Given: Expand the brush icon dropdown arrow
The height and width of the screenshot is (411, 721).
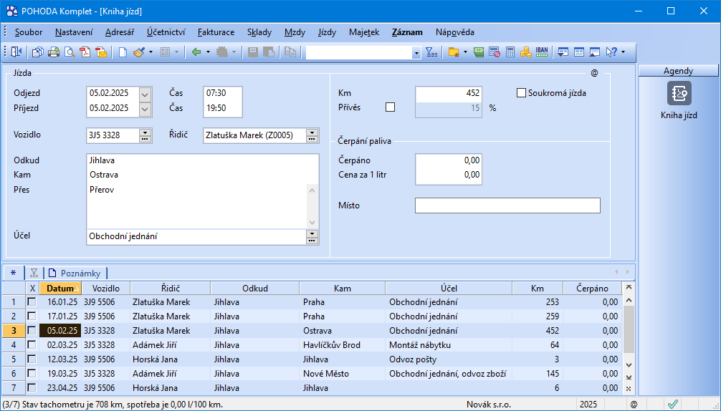Looking at the screenshot, I should point(151,52).
